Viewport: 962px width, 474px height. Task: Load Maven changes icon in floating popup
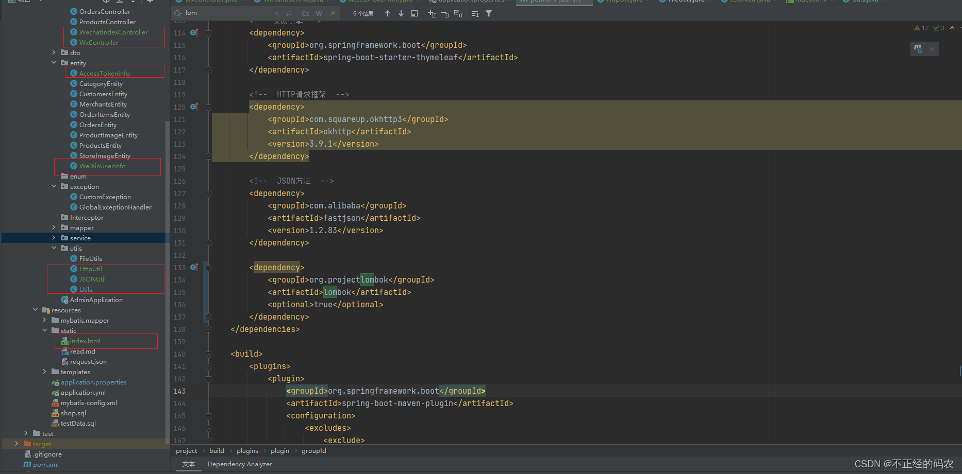coord(918,49)
